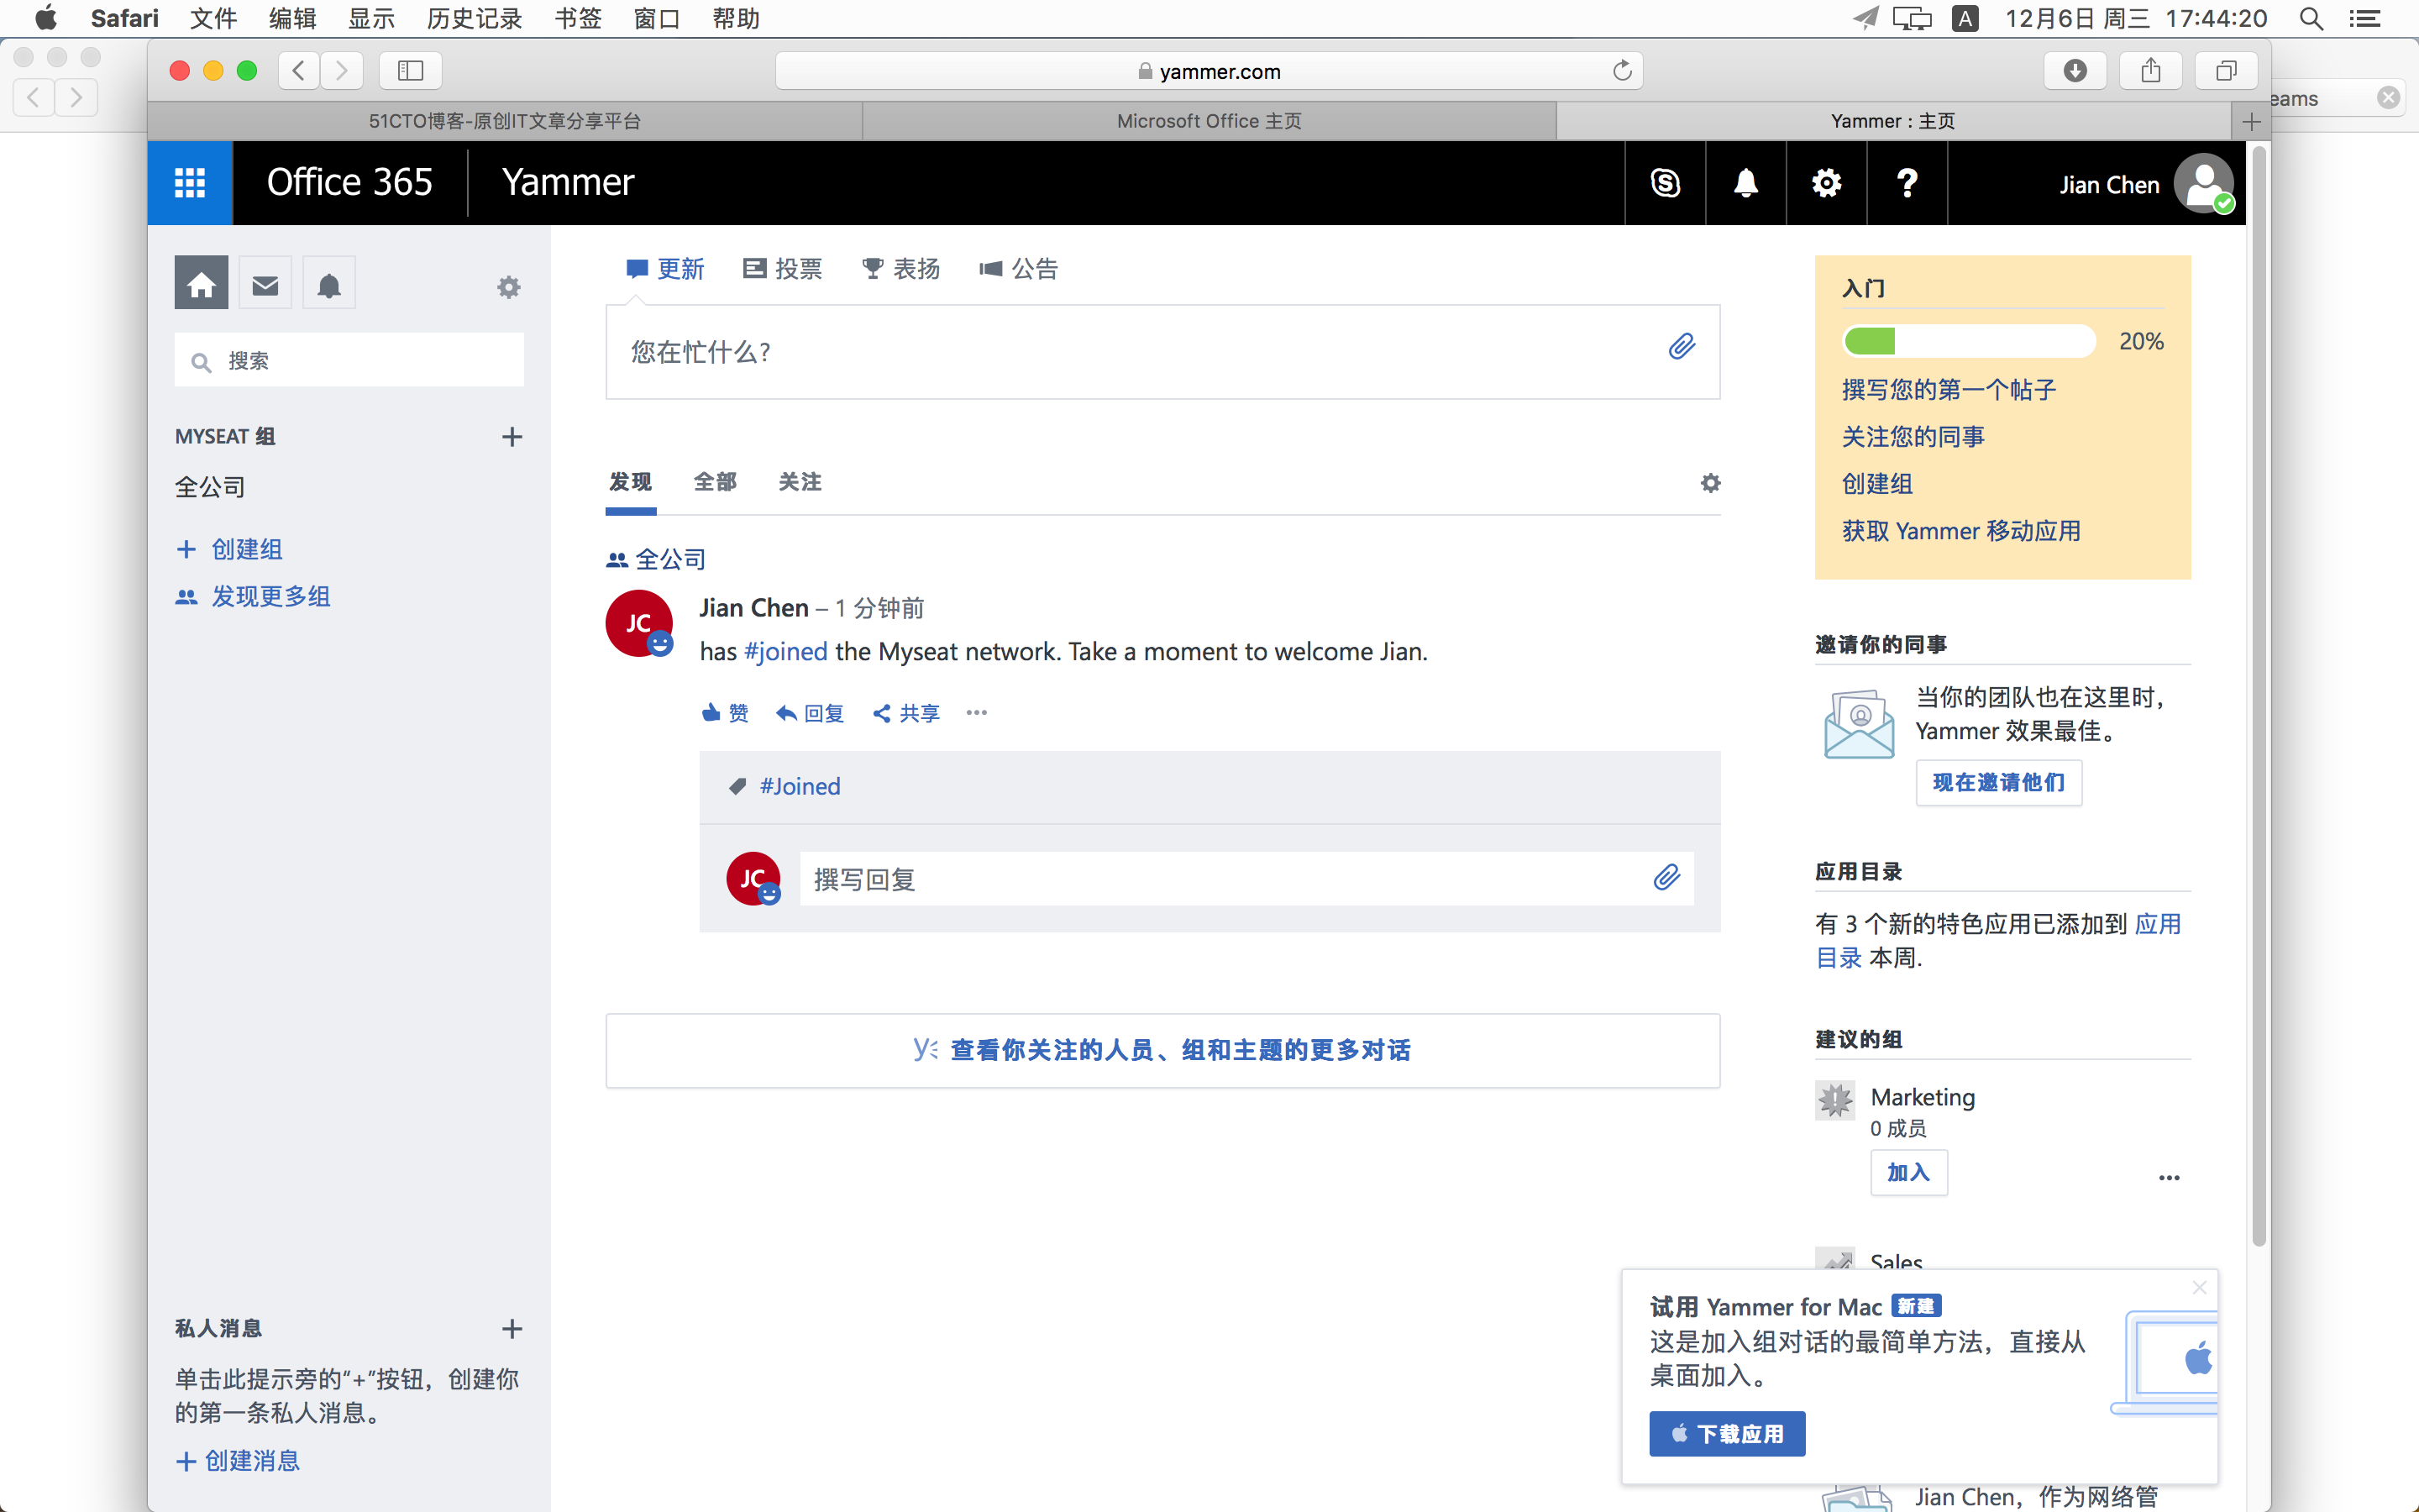This screenshot has height=1512, width=2419.
Task: Switch to Microsoft Office 主页 Safari tab
Action: (1209, 121)
